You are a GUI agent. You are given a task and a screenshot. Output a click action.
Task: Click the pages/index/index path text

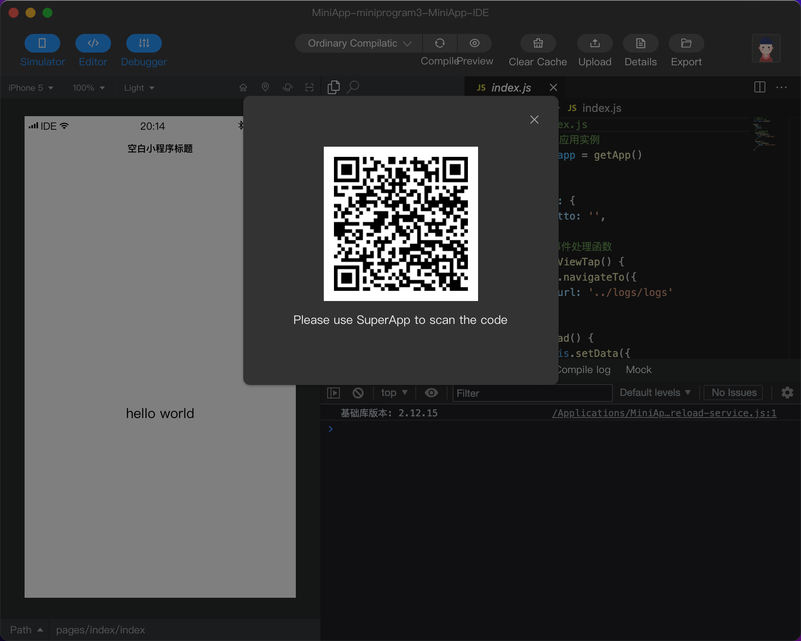[x=100, y=630]
